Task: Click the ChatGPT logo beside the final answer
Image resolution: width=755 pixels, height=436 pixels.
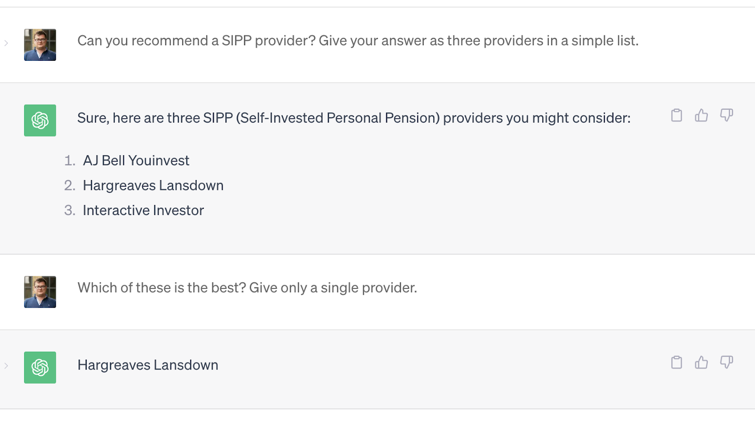Action: (40, 367)
